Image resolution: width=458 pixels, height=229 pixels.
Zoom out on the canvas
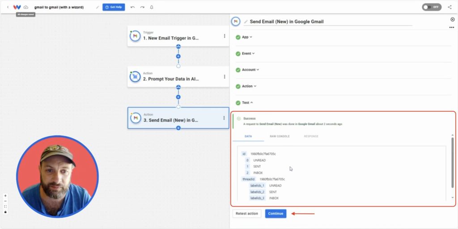(5, 201)
